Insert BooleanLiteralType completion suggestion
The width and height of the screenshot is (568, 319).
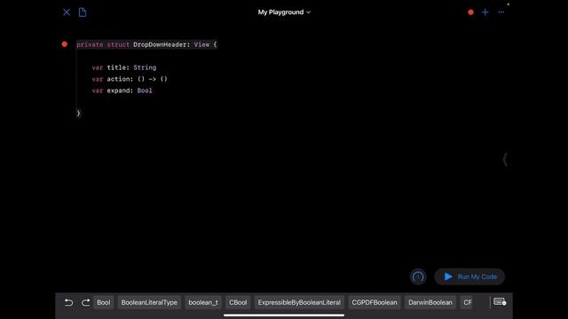tap(149, 302)
